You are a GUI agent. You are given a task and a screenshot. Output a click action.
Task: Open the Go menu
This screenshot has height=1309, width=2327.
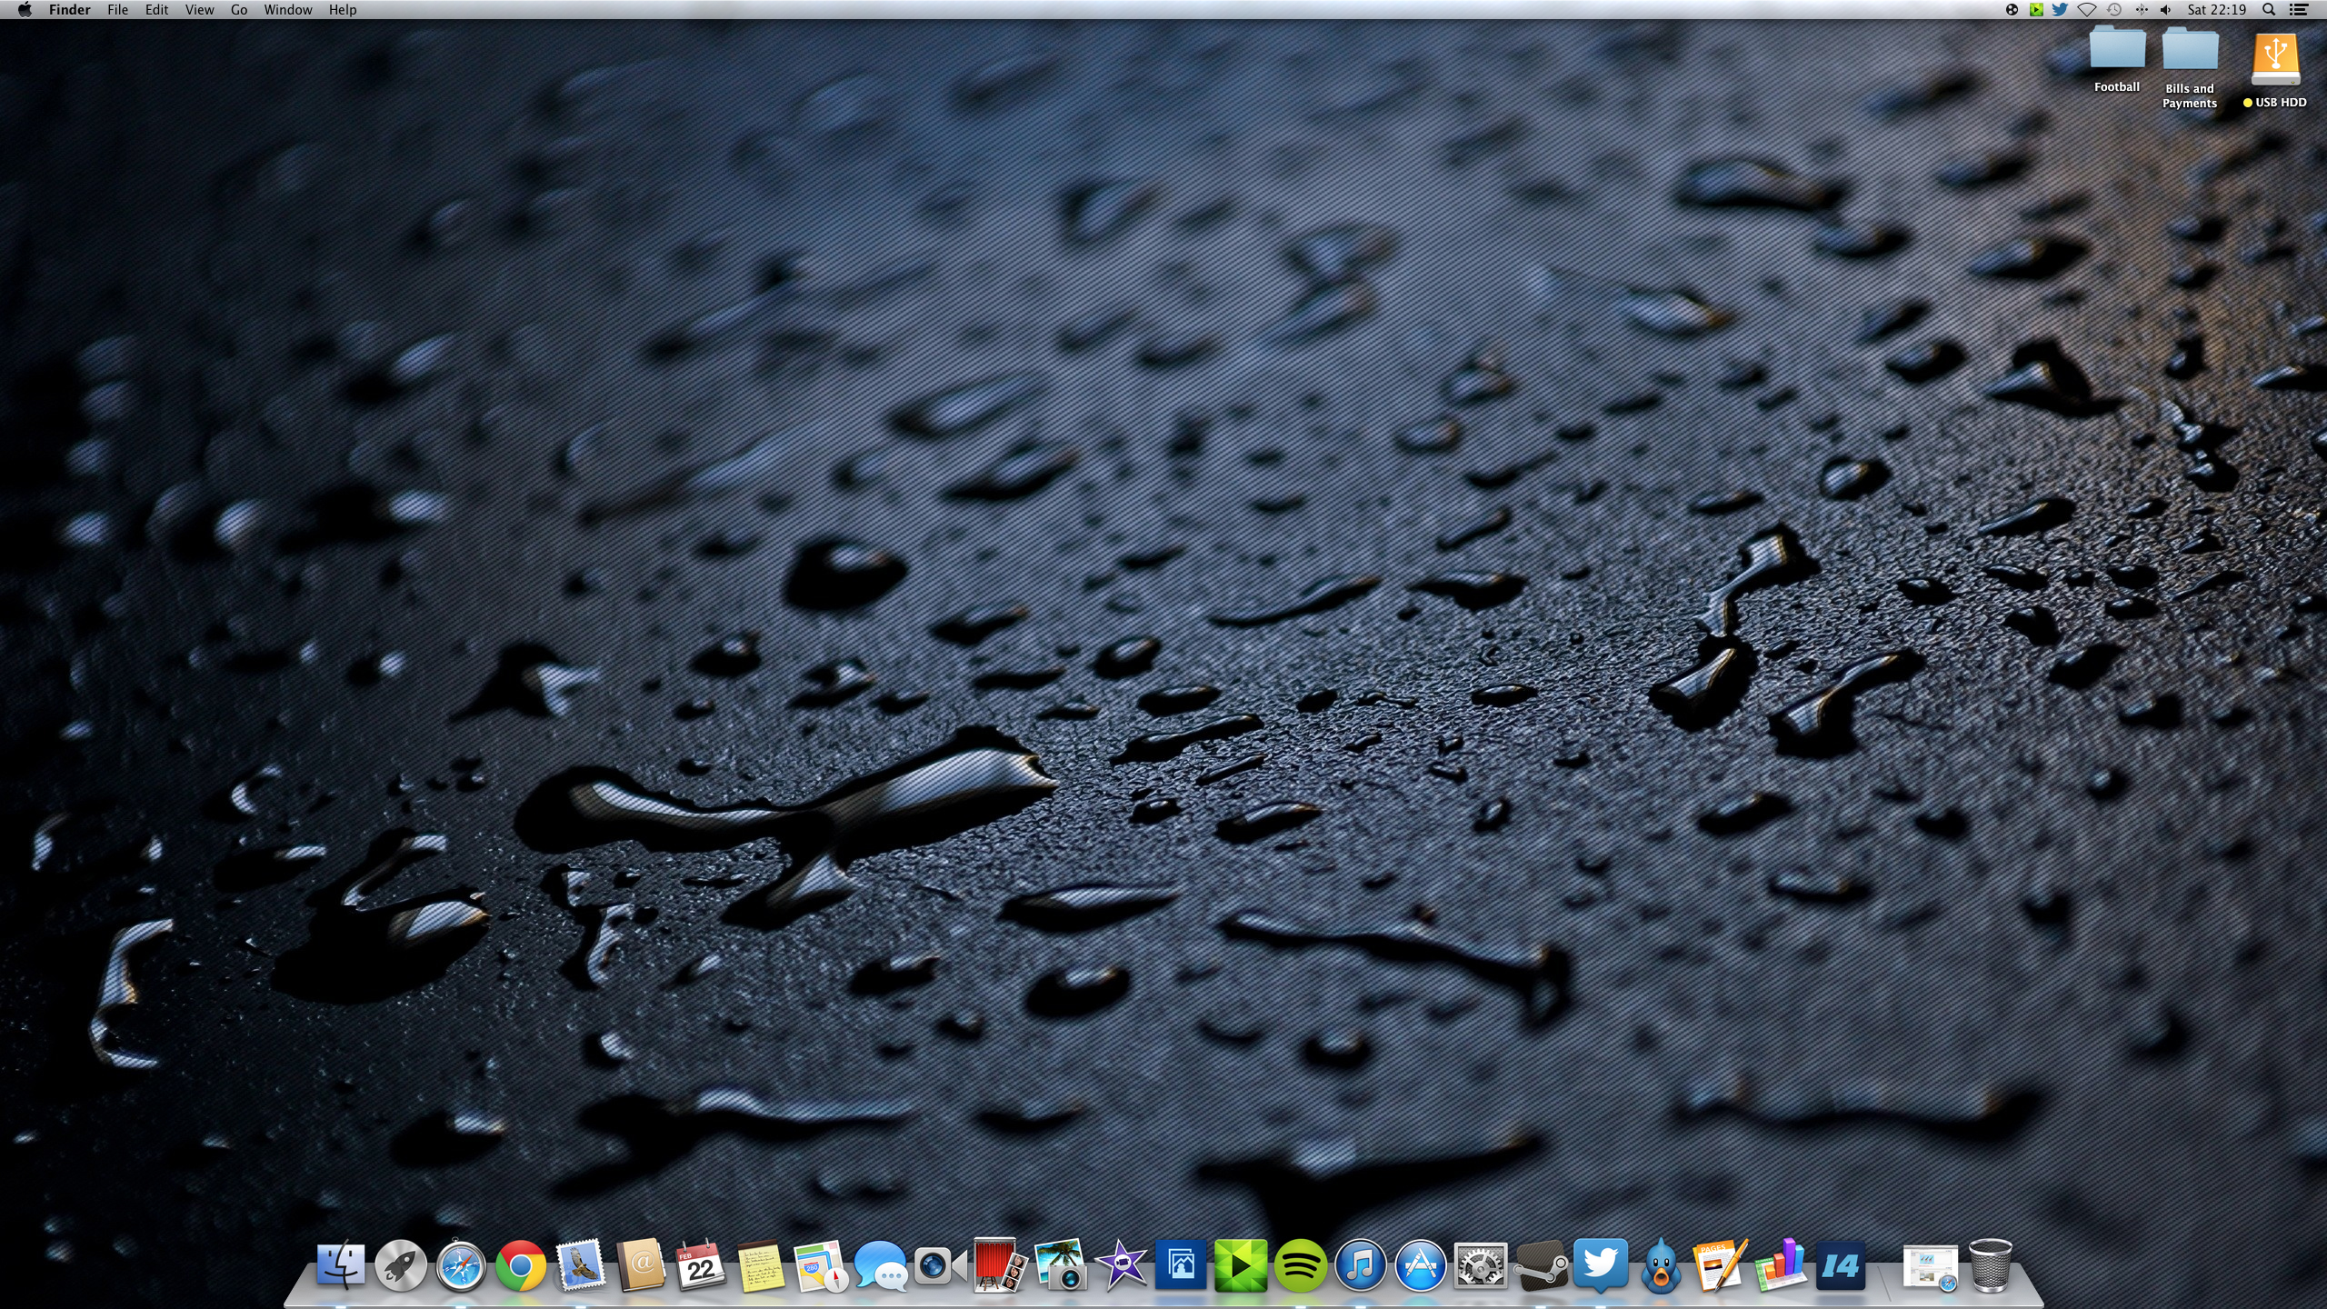coord(239,10)
